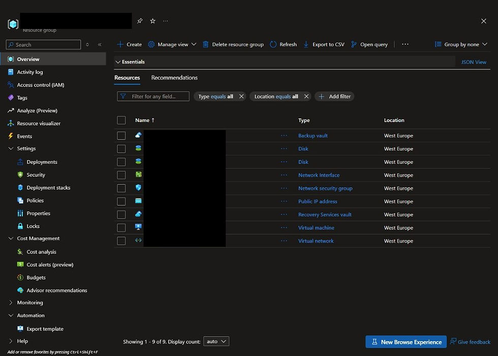Image resolution: width=498 pixels, height=356 pixels.
Task: Collapse the Settings menu group
Action: pos(11,149)
